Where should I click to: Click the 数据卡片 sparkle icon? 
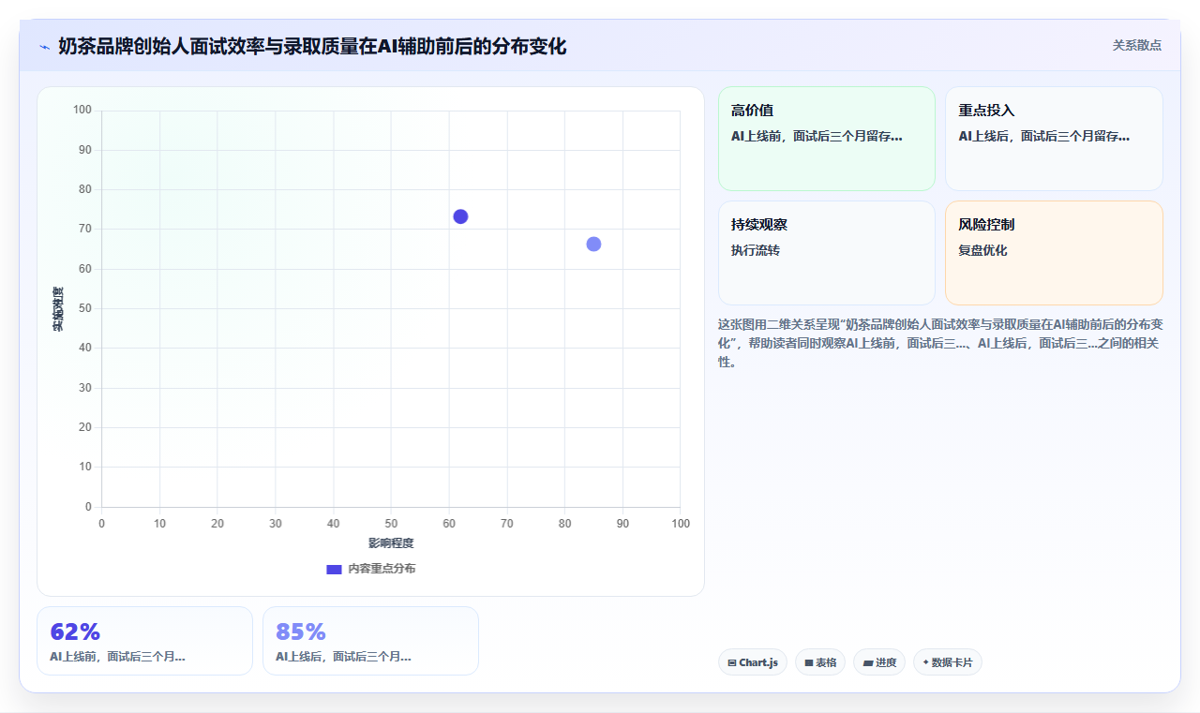[x=925, y=662]
